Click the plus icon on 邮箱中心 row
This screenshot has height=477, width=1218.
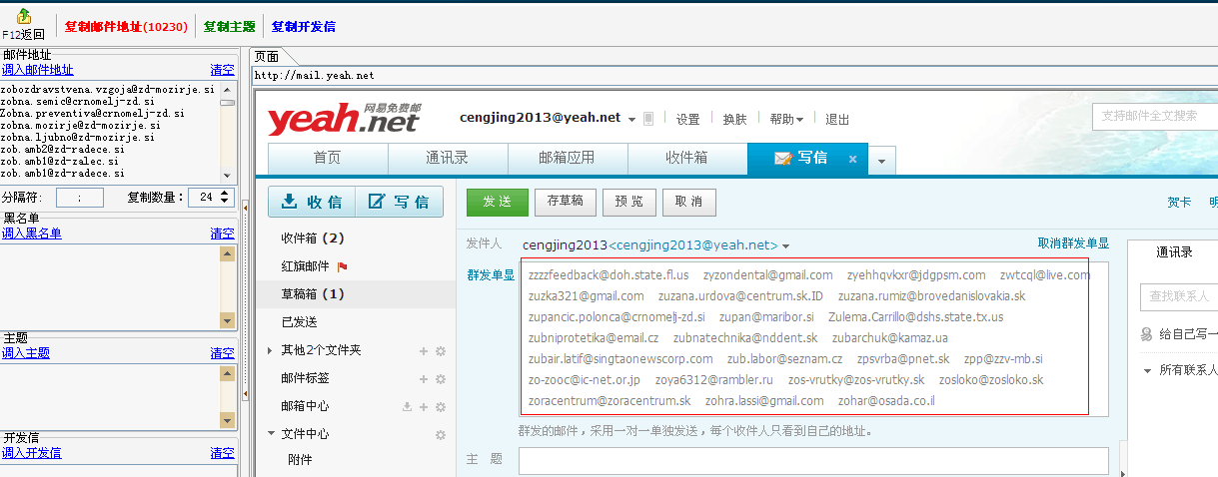tap(423, 407)
